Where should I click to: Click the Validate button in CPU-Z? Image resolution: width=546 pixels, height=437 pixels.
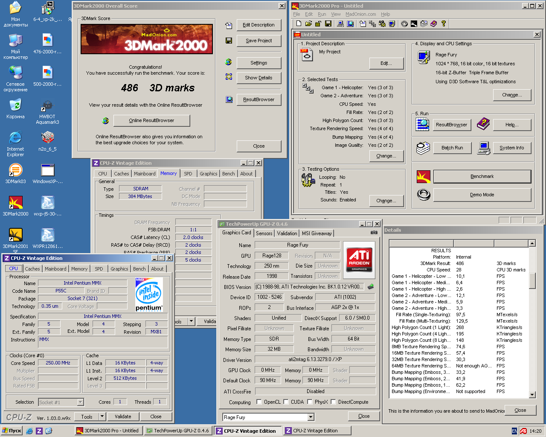(123, 417)
